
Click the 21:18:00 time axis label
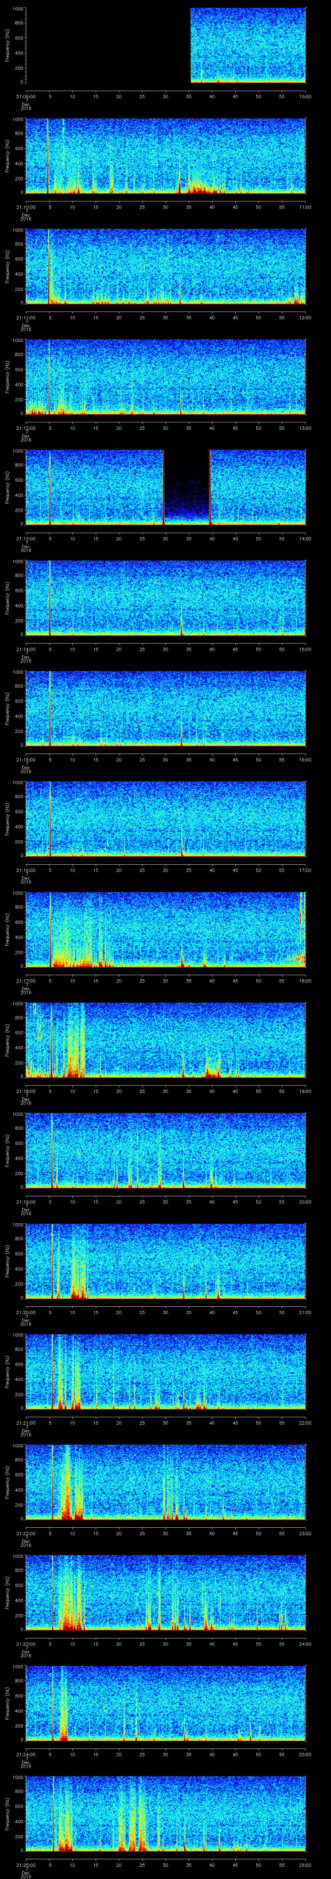click(26, 1091)
